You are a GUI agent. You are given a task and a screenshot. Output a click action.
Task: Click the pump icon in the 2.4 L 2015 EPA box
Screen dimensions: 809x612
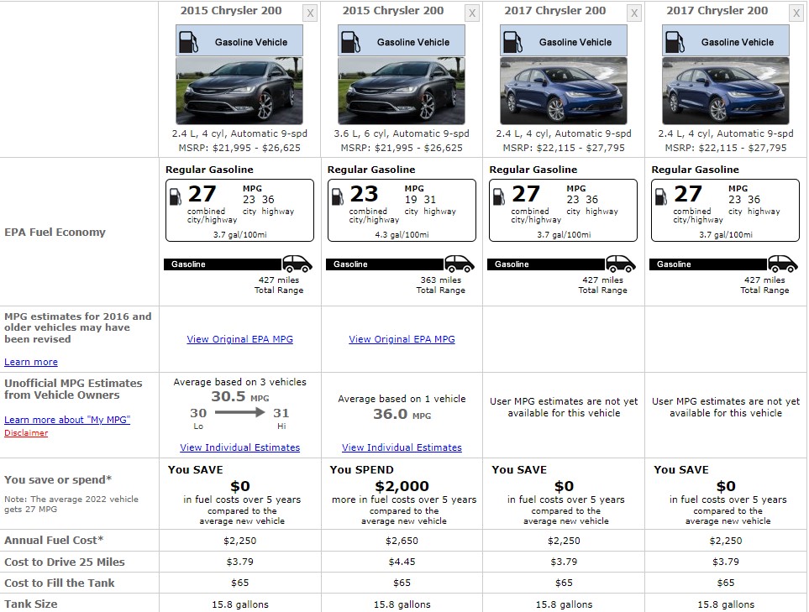(176, 196)
